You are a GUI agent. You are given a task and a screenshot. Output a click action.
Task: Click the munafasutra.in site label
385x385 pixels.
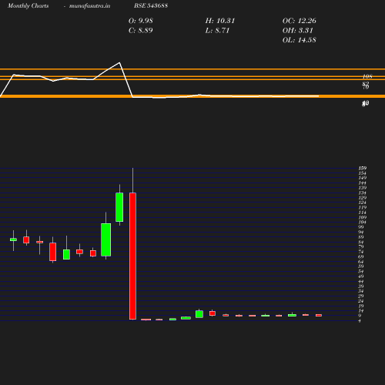point(89,6)
